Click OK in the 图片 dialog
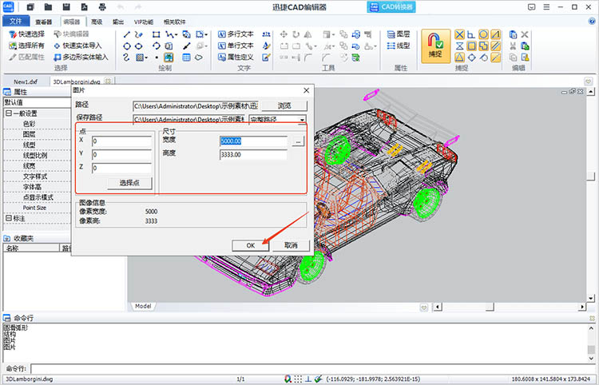 250,245
